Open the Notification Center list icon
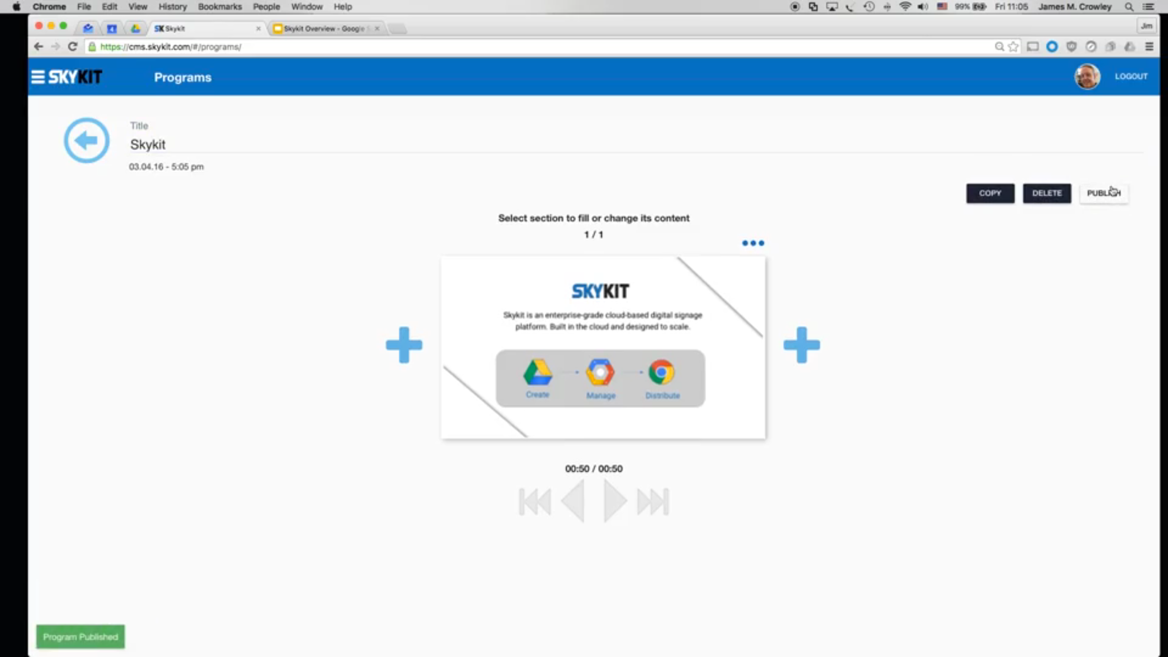The width and height of the screenshot is (1168, 657). (1148, 7)
